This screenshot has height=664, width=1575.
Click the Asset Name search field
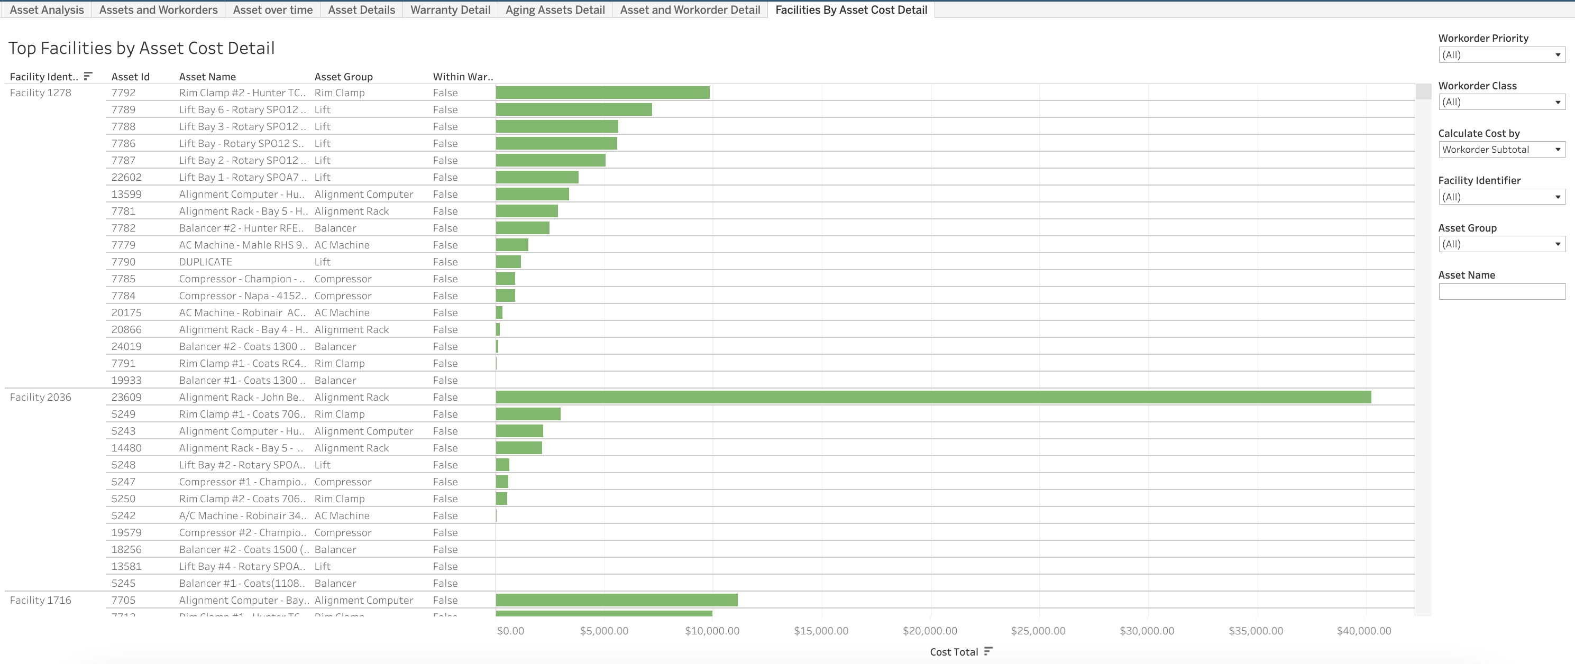pyautogui.click(x=1501, y=292)
